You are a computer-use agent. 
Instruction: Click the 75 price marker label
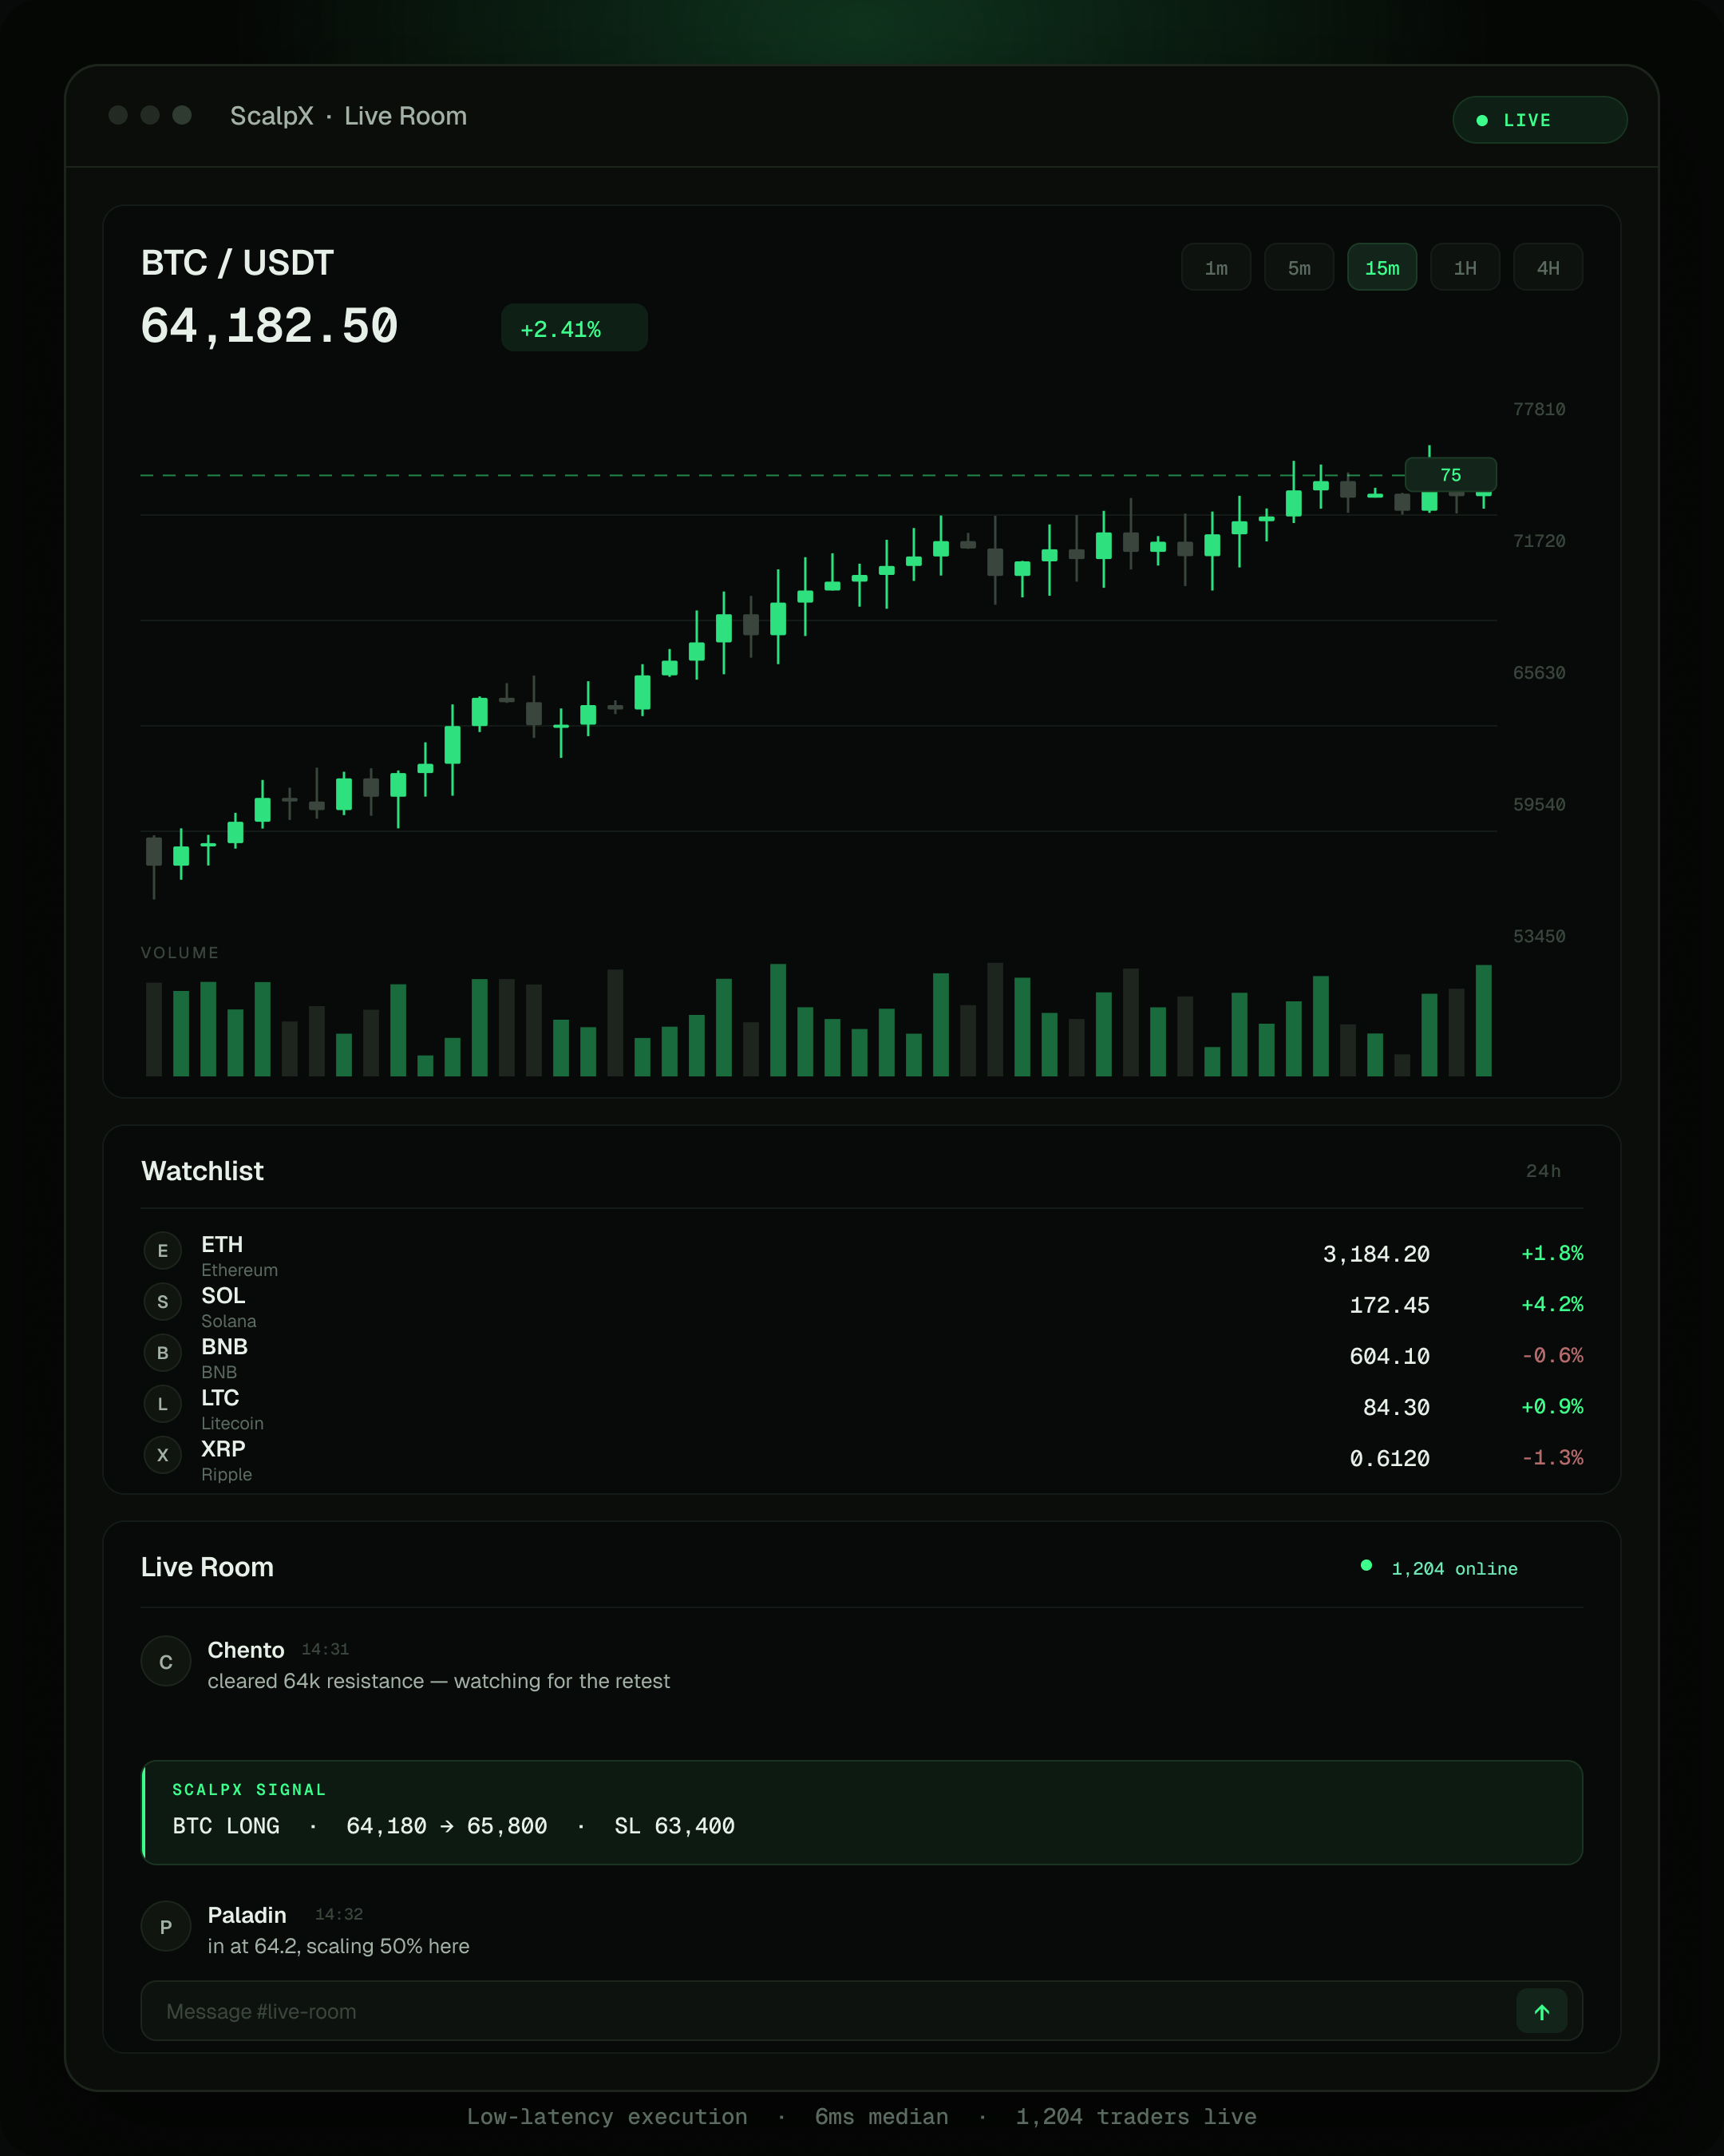(1450, 475)
